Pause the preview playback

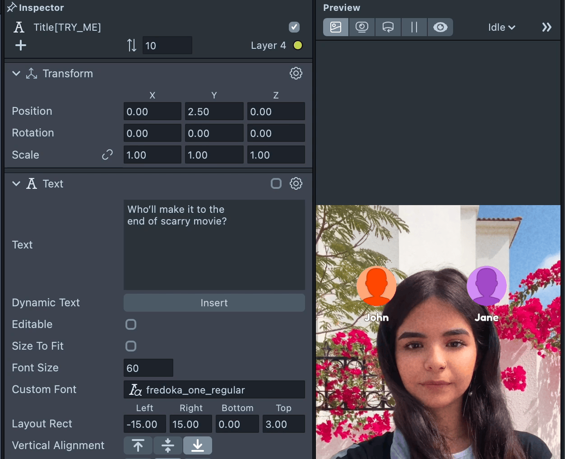pyautogui.click(x=414, y=27)
